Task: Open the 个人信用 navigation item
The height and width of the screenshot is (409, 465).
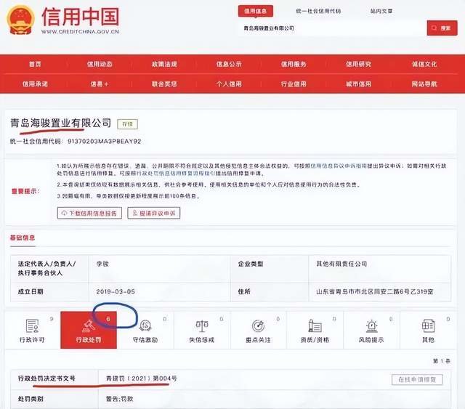Action: click(229, 84)
